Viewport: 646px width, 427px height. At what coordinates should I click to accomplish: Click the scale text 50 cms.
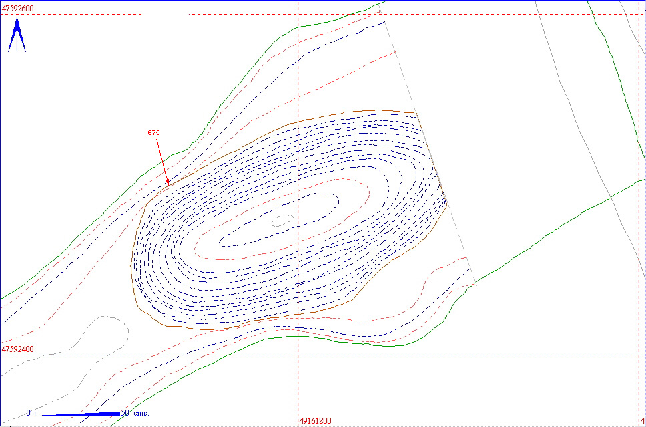point(135,413)
